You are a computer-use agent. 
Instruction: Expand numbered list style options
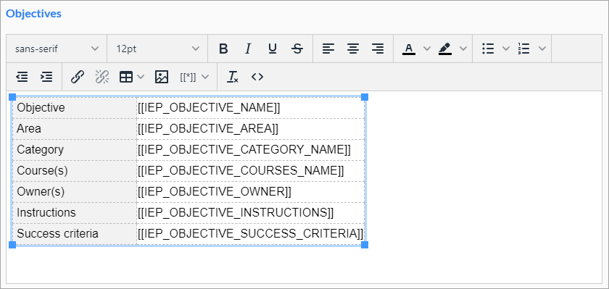pos(542,49)
